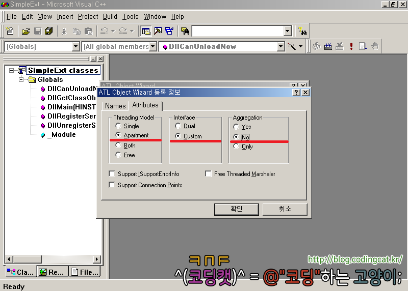Image resolution: width=408 pixels, height=291 pixels.
Task: Click the Search binoculars icon
Action: click(302, 31)
